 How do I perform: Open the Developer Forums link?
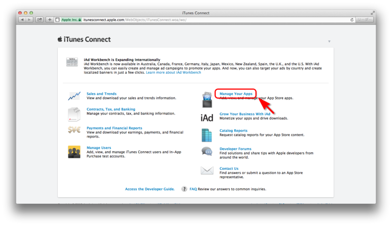pyautogui.click(x=236, y=149)
